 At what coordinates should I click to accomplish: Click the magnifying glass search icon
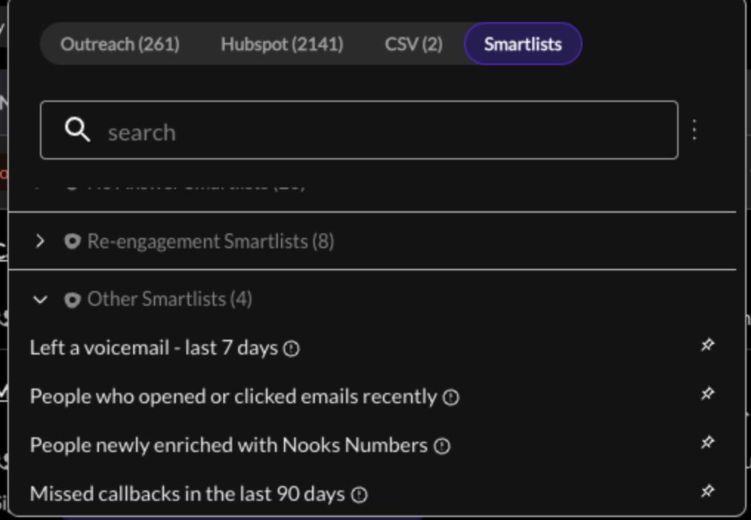pyautogui.click(x=78, y=130)
